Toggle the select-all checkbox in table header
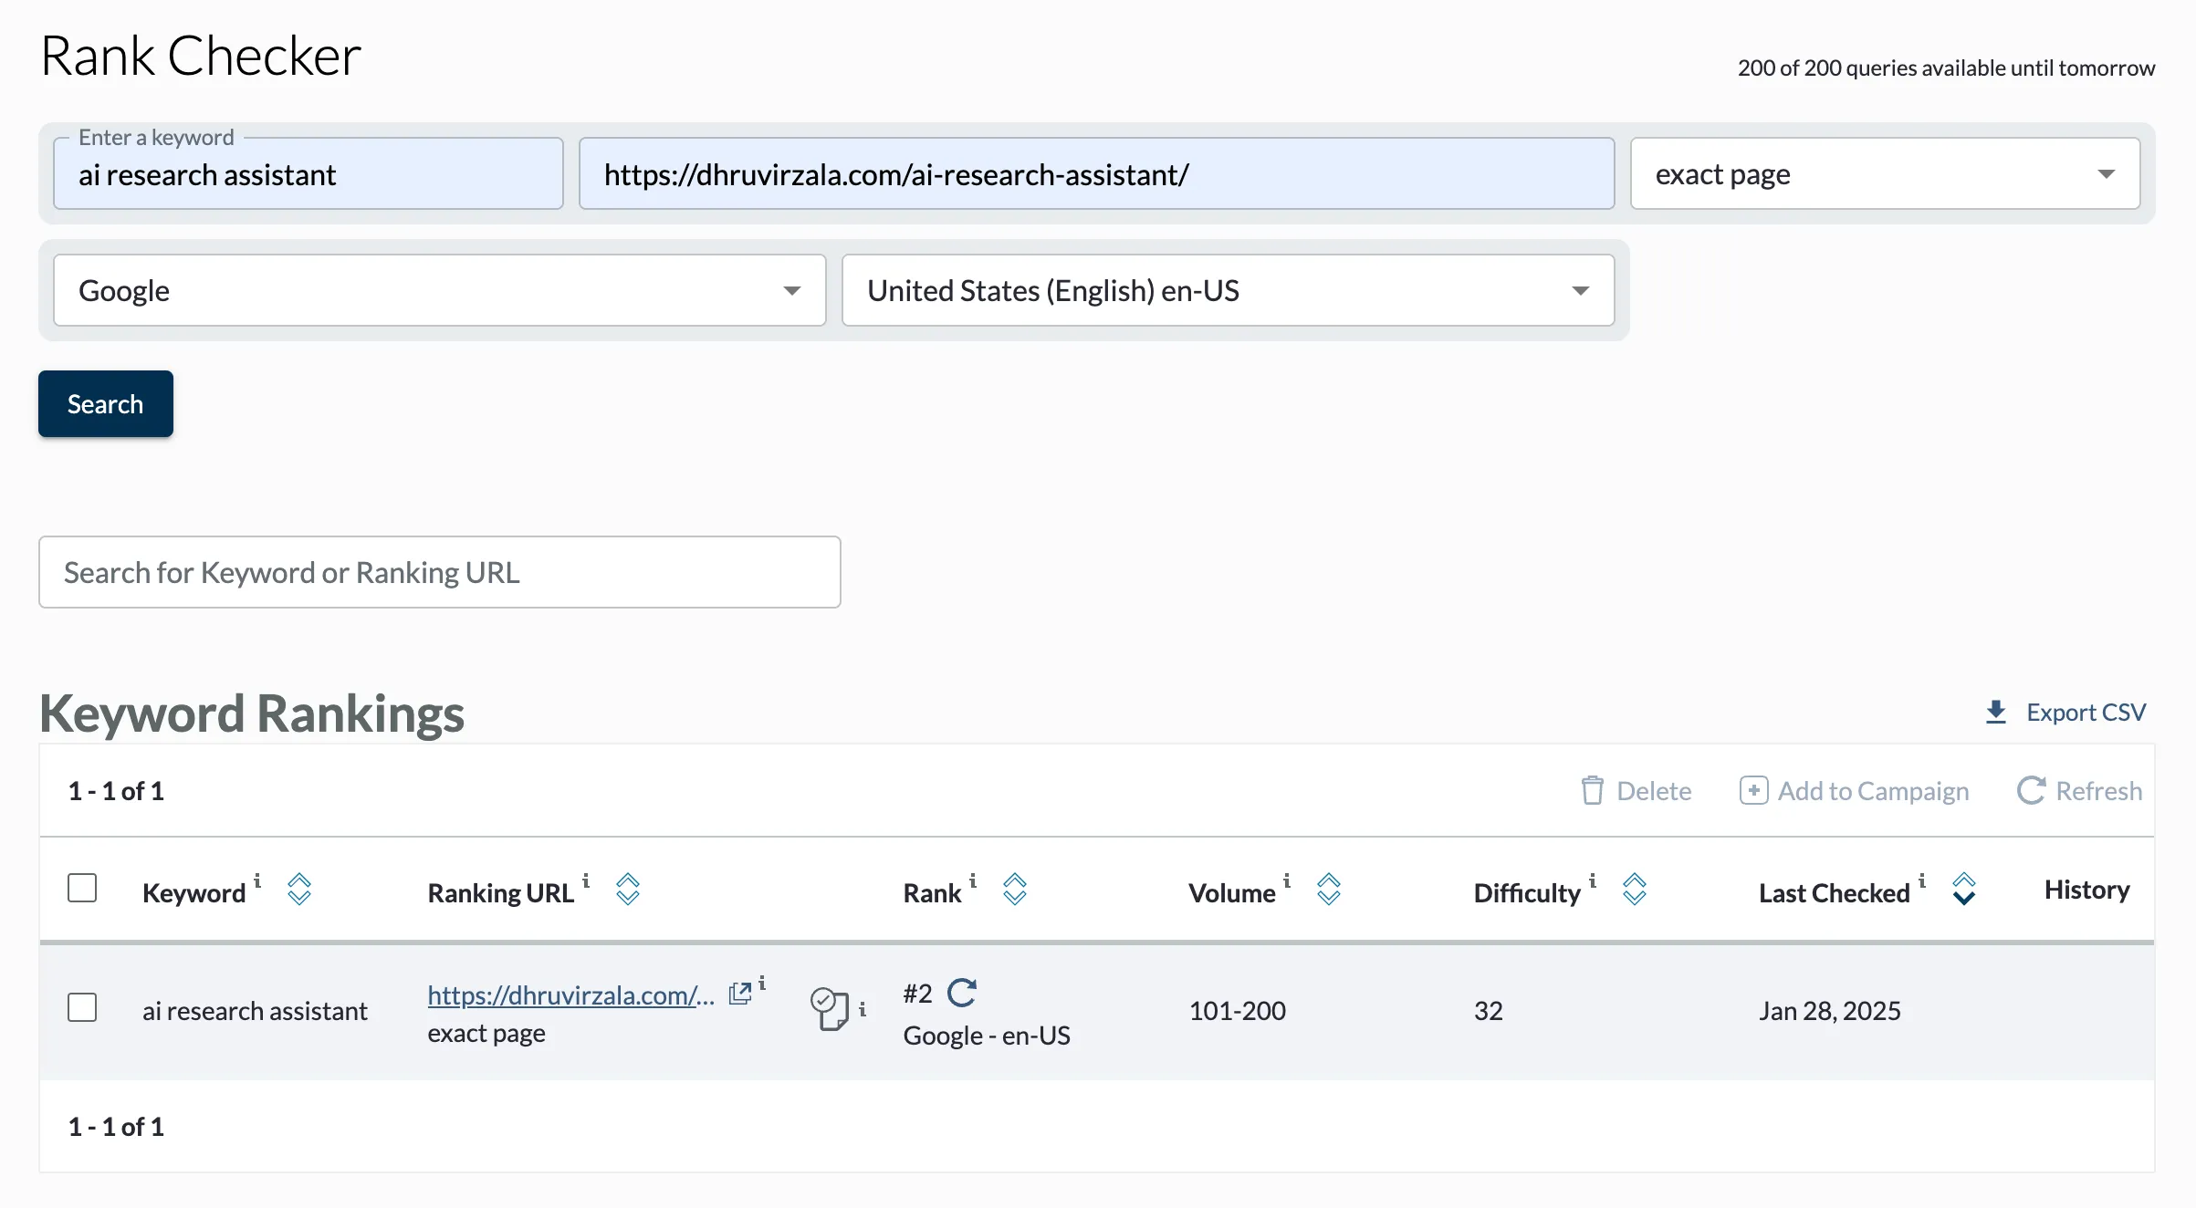The image size is (2196, 1208). click(x=82, y=888)
